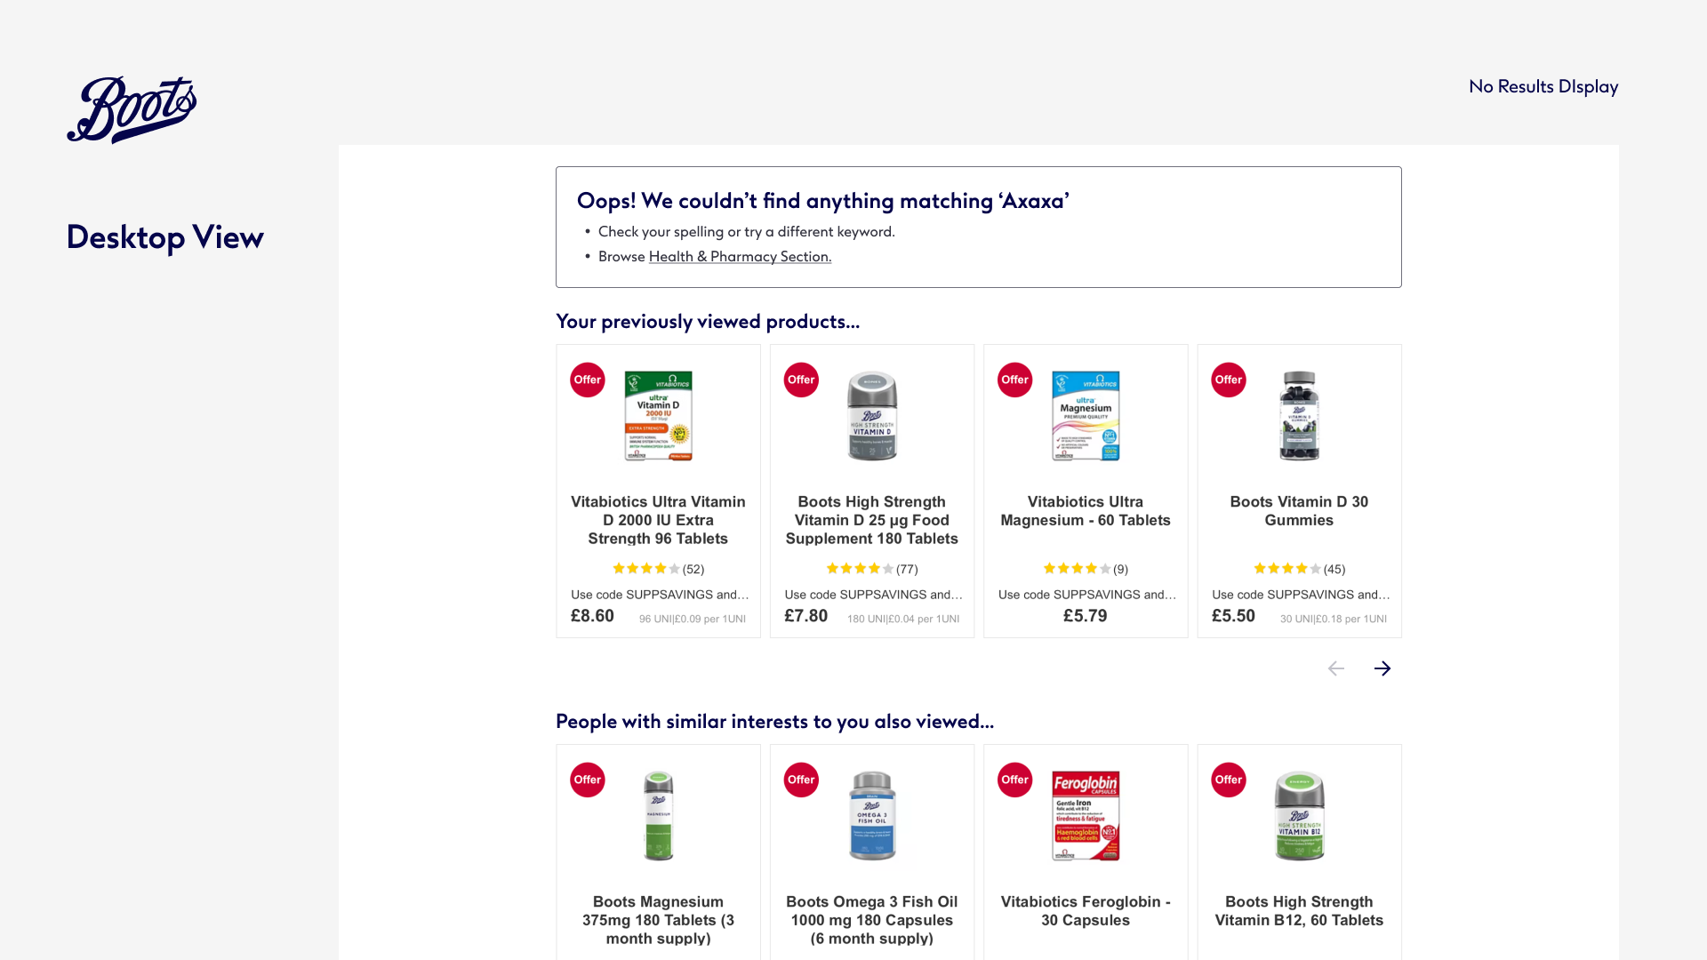Click Vitabiotics Feroglobin box image
Screen dimensions: 1707x960
point(1085,816)
